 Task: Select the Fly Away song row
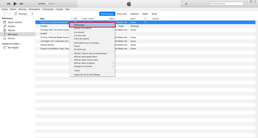(145, 30)
